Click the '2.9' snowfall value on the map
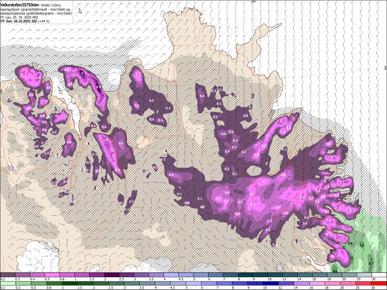 (99, 87)
